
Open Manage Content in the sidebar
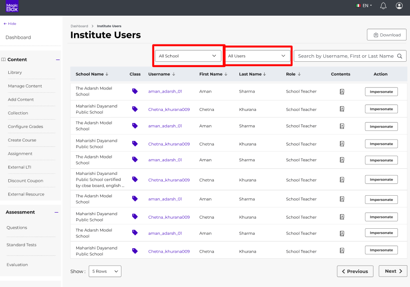pos(25,86)
